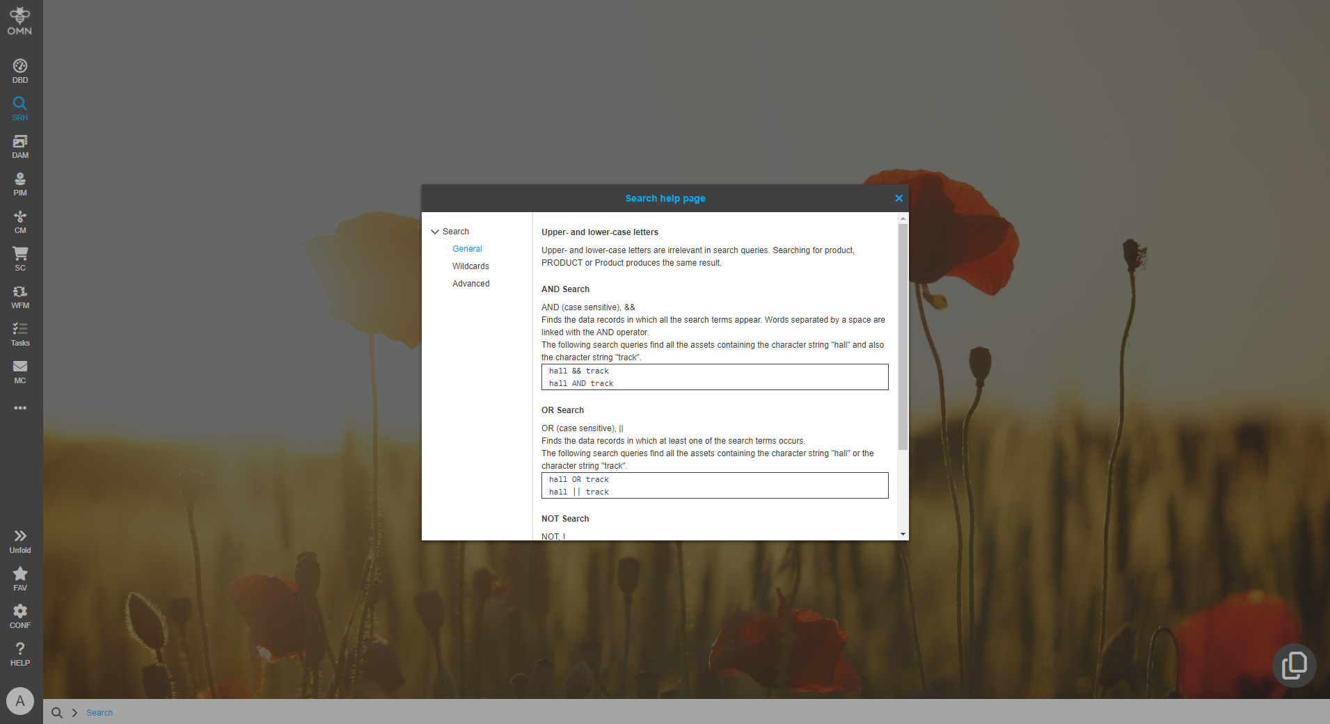1330x724 pixels.
Task: Switch to the Wildcards help section
Action: [x=470, y=266]
